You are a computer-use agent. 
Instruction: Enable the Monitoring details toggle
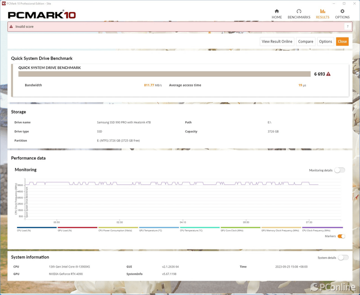340,170
